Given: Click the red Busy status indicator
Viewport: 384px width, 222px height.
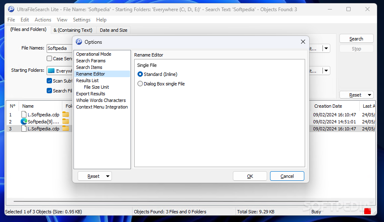Looking at the screenshot, I should pos(367,211).
